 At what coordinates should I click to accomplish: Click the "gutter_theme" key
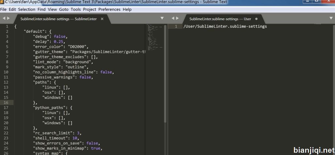click(49, 52)
